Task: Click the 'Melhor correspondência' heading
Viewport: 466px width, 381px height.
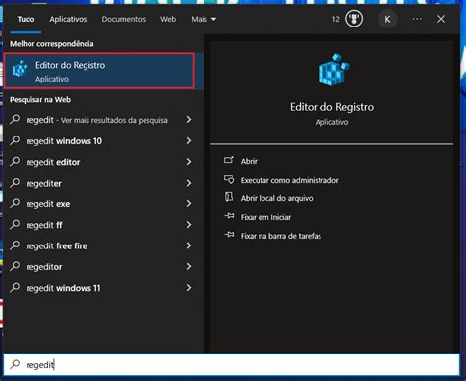Action: (x=52, y=44)
